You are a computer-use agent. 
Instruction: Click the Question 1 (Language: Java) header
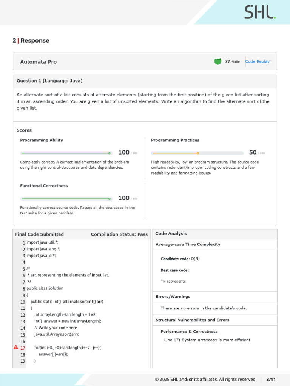click(x=49, y=81)
